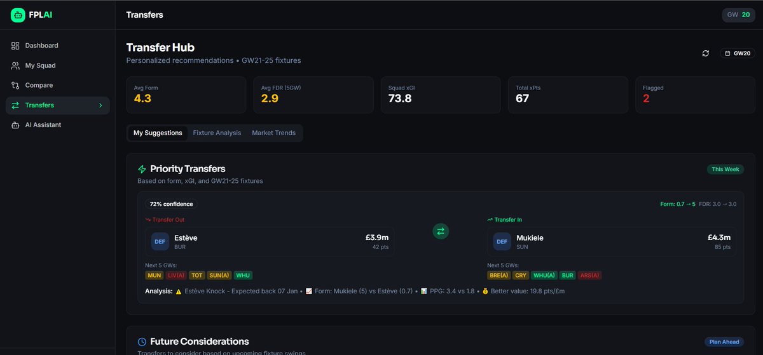
Task: Click the Squad xGI stat card
Action: pyautogui.click(x=441, y=95)
